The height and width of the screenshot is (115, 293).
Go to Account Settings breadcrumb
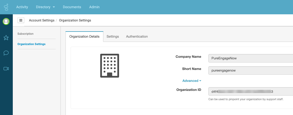click(42, 20)
